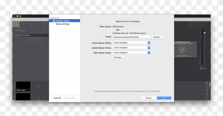The height and width of the screenshot is (116, 223).
Task: Click the plus button under New Shot
Action: (28, 40)
